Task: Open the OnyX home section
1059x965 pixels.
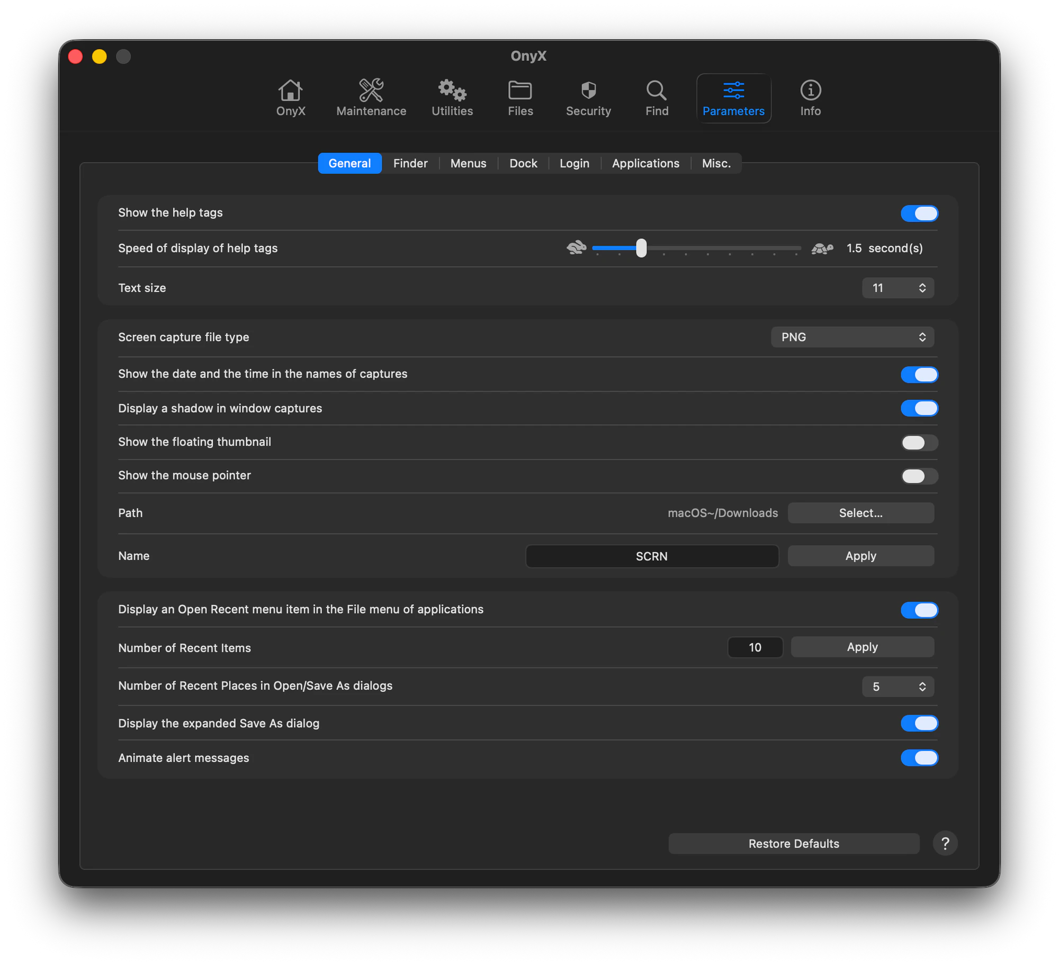Action: [x=291, y=98]
